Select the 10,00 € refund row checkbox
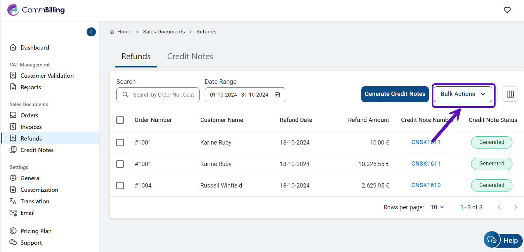The height and width of the screenshot is (252, 524). click(120, 143)
